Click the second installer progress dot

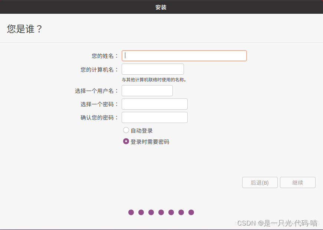pos(141,213)
